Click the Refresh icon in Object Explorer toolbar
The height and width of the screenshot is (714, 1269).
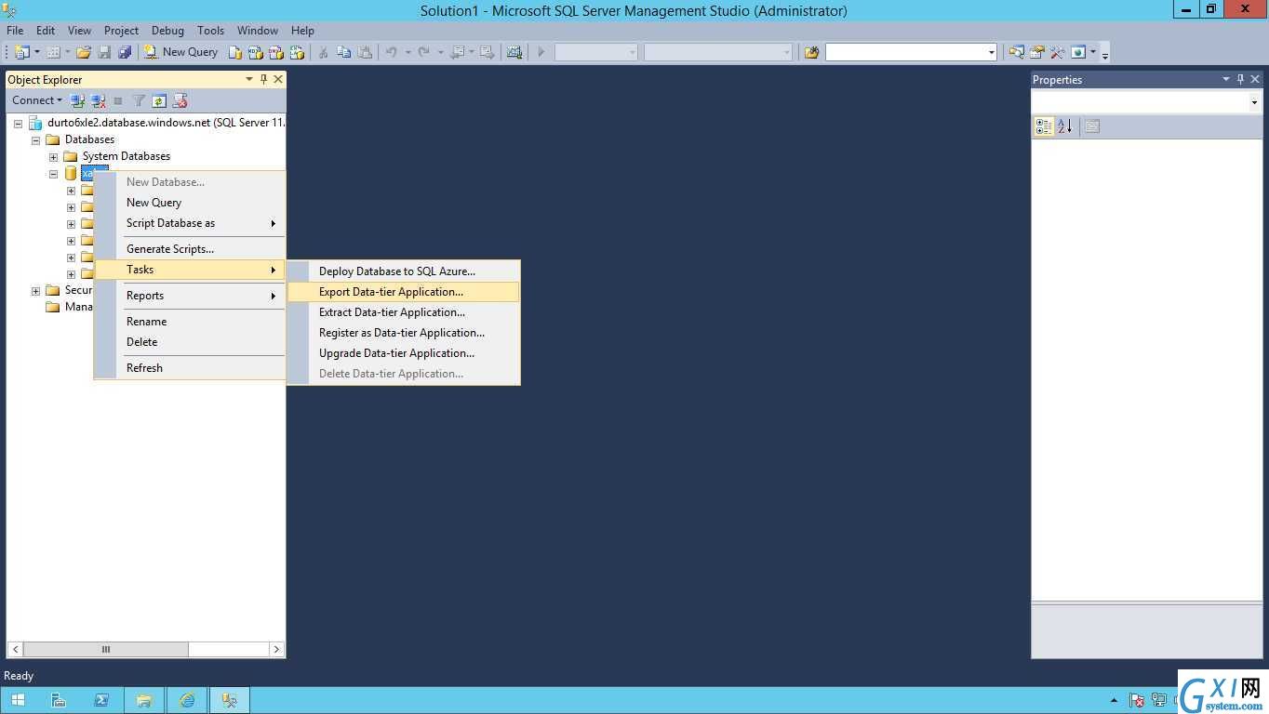159,100
